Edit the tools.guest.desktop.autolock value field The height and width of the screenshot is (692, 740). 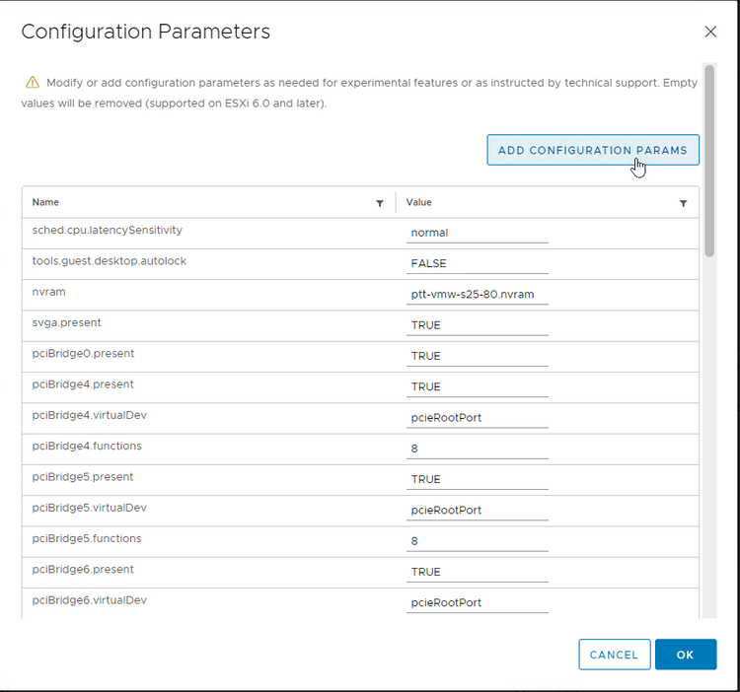click(478, 263)
